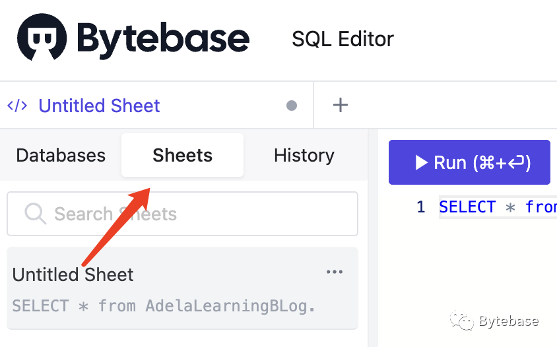Image resolution: width=557 pixels, height=347 pixels.
Task: Open the three-dot menu for Untitled Sheet
Action: [335, 272]
